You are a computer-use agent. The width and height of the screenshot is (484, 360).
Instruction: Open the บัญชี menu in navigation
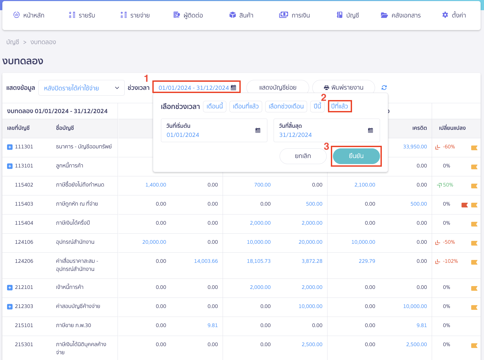tap(348, 15)
